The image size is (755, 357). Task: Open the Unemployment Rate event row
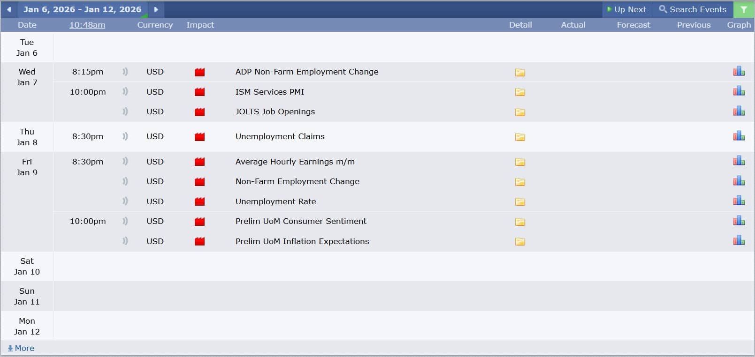coord(275,201)
